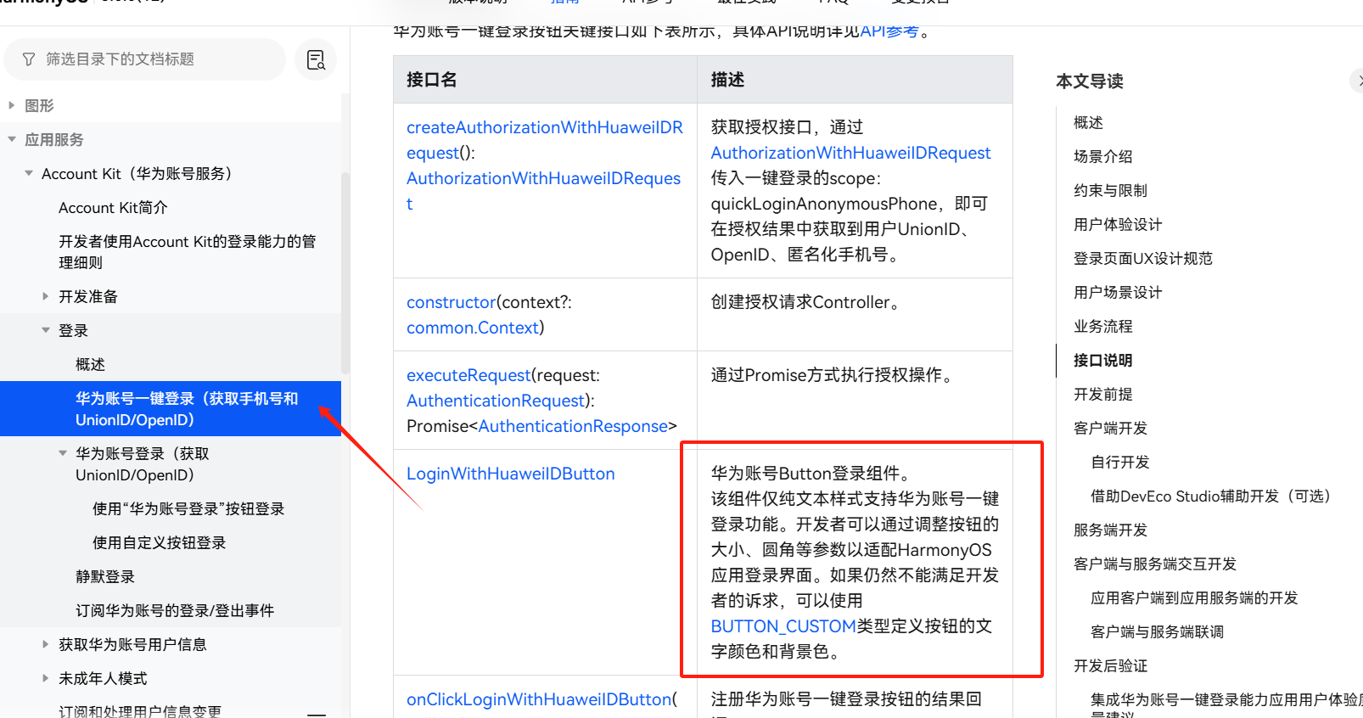This screenshot has height=718, width=1363.
Task: Jump to 场景介绍 in 本文导读
Action: click(x=1103, y=156)
